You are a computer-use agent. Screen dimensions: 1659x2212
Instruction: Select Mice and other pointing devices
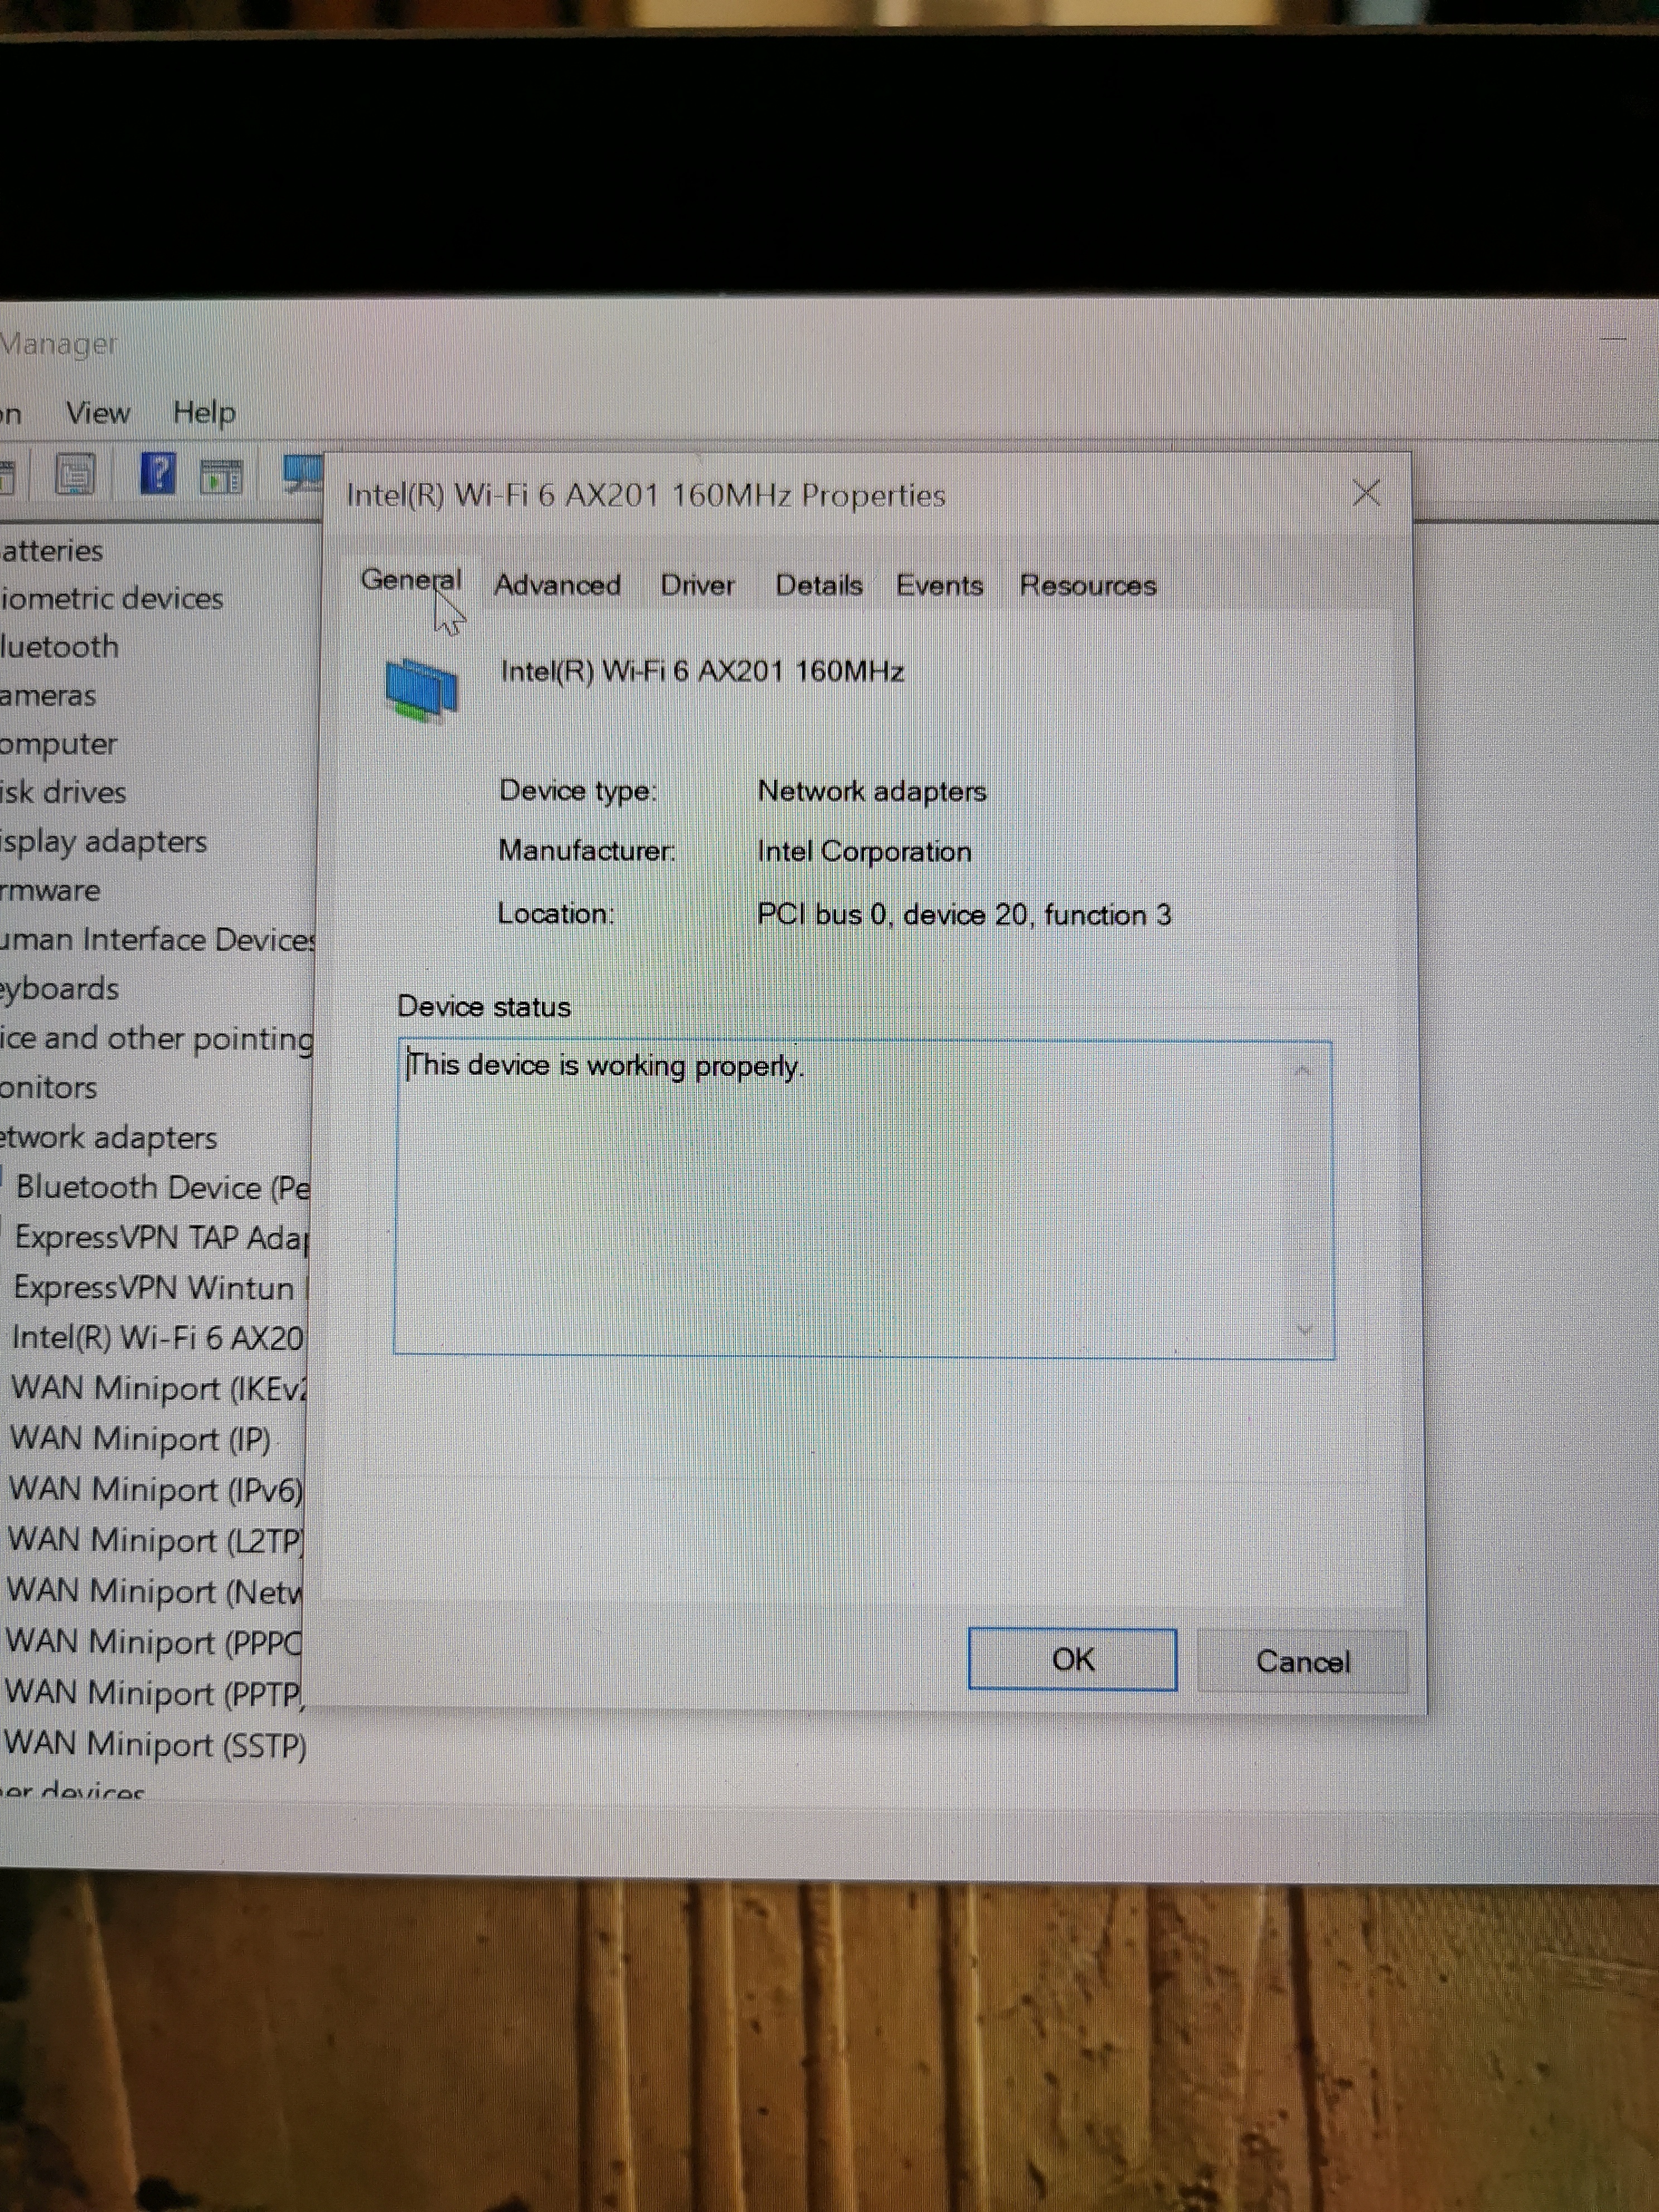tap(157, 1039)
